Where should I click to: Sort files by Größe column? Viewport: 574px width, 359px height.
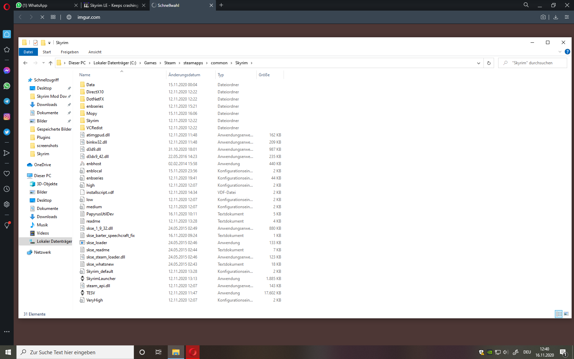270,75
